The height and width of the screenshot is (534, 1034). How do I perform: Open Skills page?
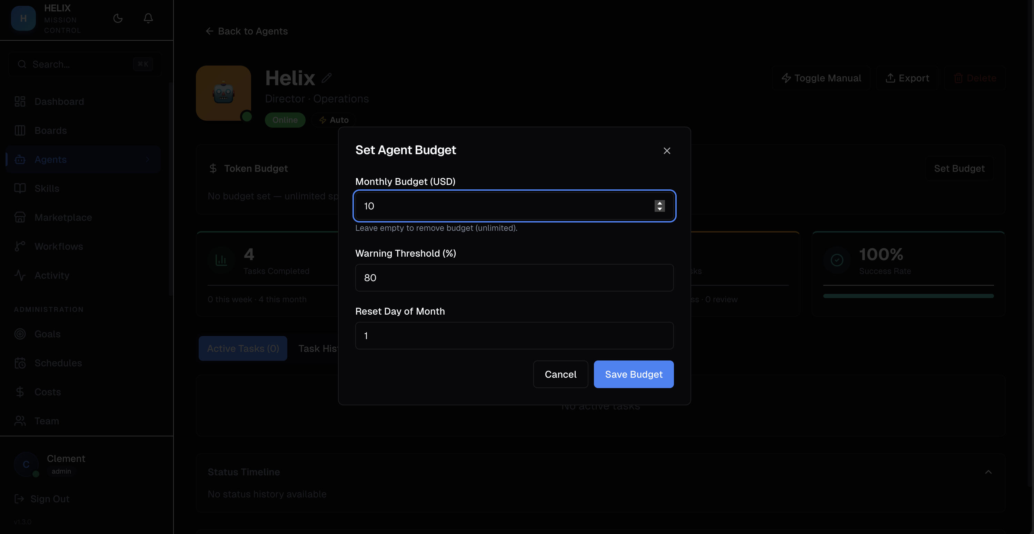point(83,188)
